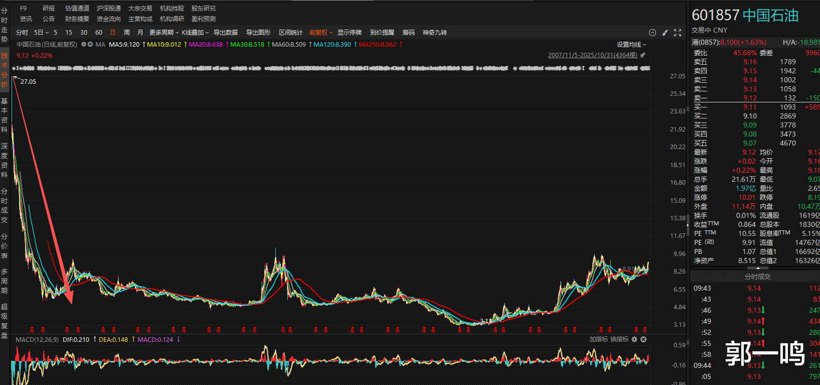
Task: Expand the 更多周期 dropdown
Action: [164, 33]
